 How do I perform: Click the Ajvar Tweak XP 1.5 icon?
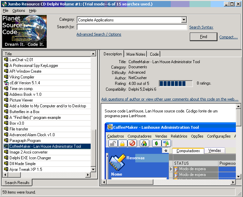pyautogui.click(x=6, y=169)
